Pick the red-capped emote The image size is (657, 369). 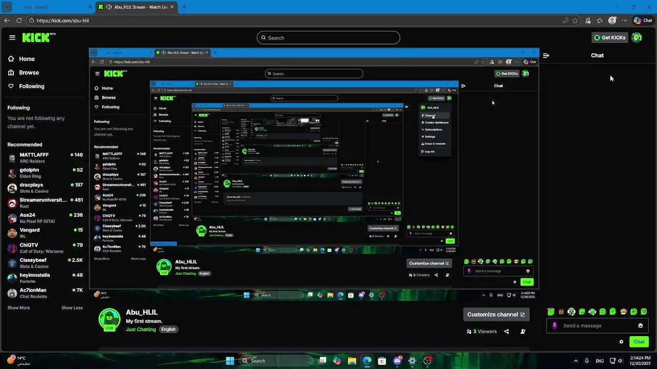pos(623,312)
